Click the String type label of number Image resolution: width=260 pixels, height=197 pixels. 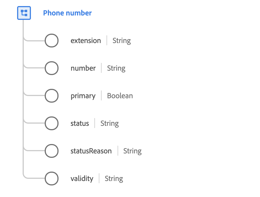click(x=116, y=68)
